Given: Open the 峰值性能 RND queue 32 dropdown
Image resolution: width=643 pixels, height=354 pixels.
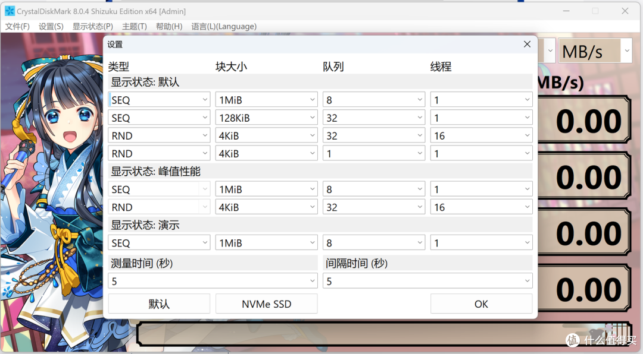Looking at the screenshot, I should (x=374, y=207).
